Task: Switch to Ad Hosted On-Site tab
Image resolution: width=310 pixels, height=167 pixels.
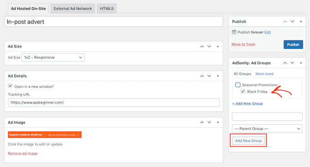Action: click(28, 9)
